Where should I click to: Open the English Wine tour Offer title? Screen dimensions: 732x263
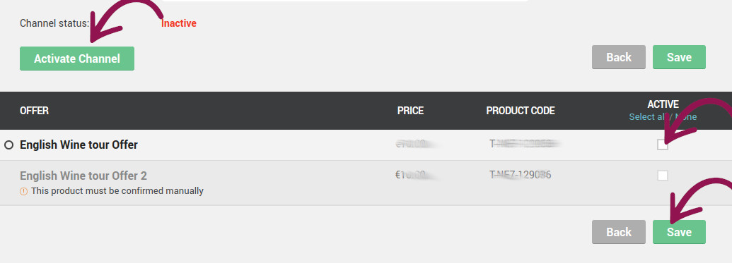tap(79, 145)
